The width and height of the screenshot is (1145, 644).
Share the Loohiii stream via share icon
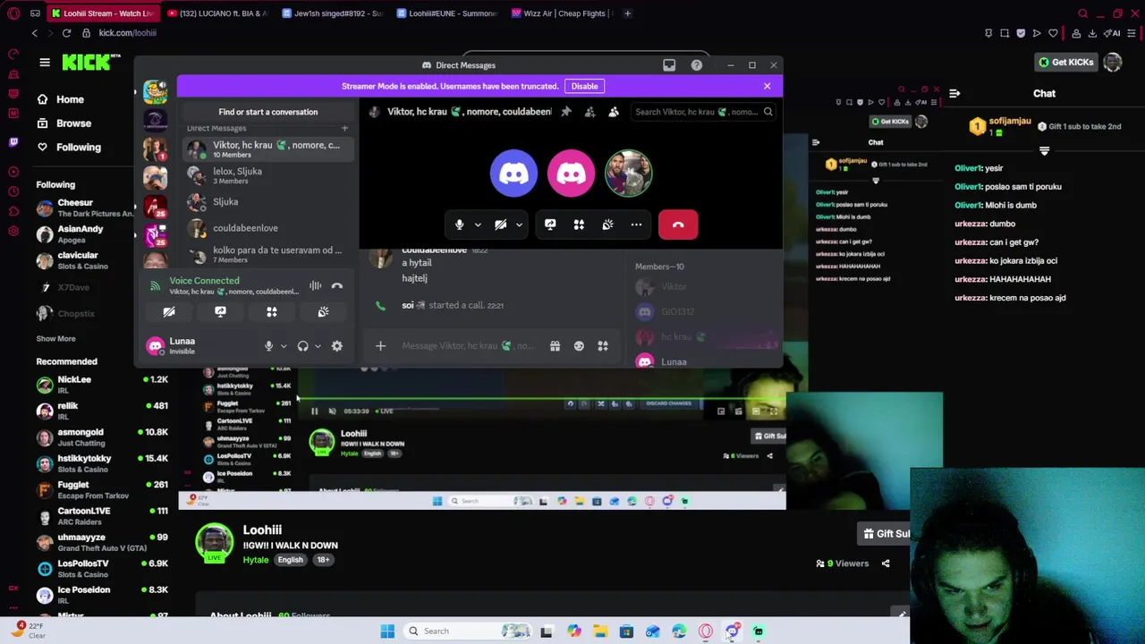(886, 563)
